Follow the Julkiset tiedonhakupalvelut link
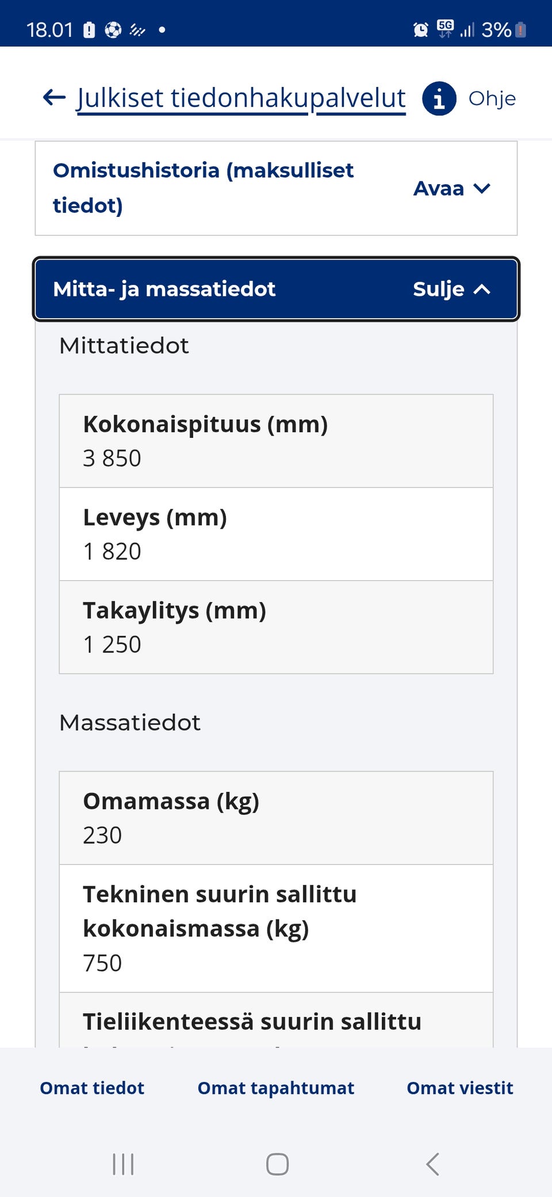 (x=241, y=98)
